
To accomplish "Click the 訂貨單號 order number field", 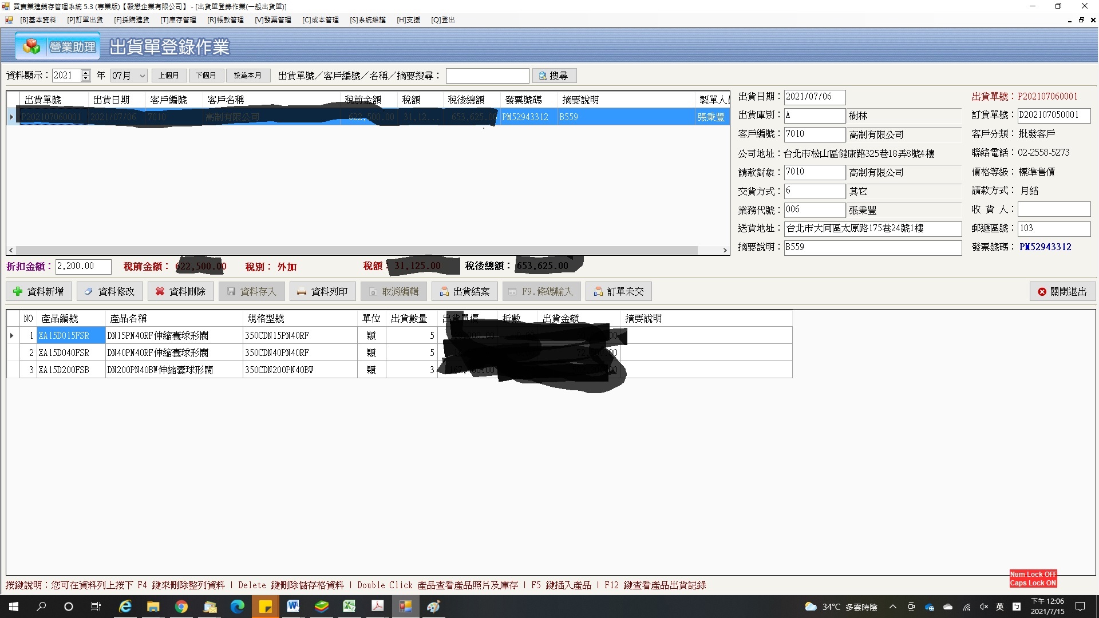I will (1054, 116).
